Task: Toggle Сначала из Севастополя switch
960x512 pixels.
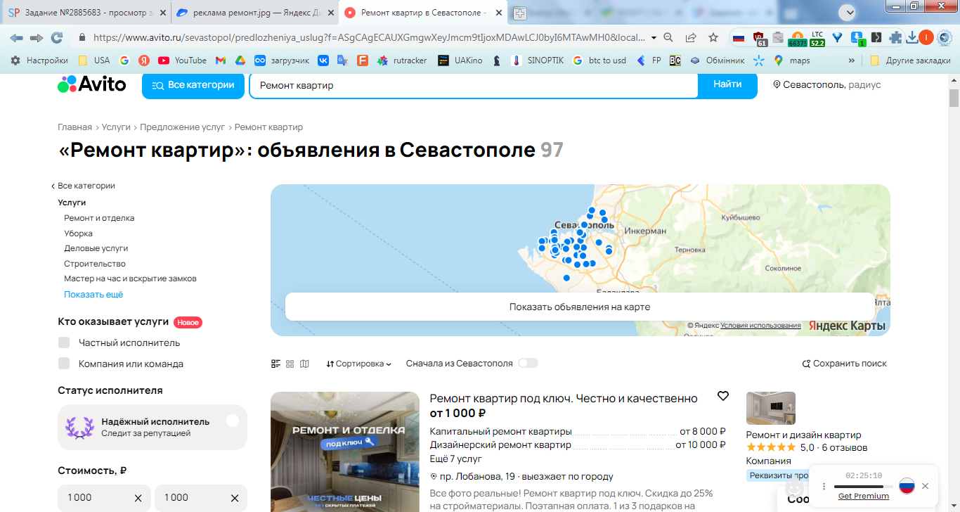Action: 528,364
